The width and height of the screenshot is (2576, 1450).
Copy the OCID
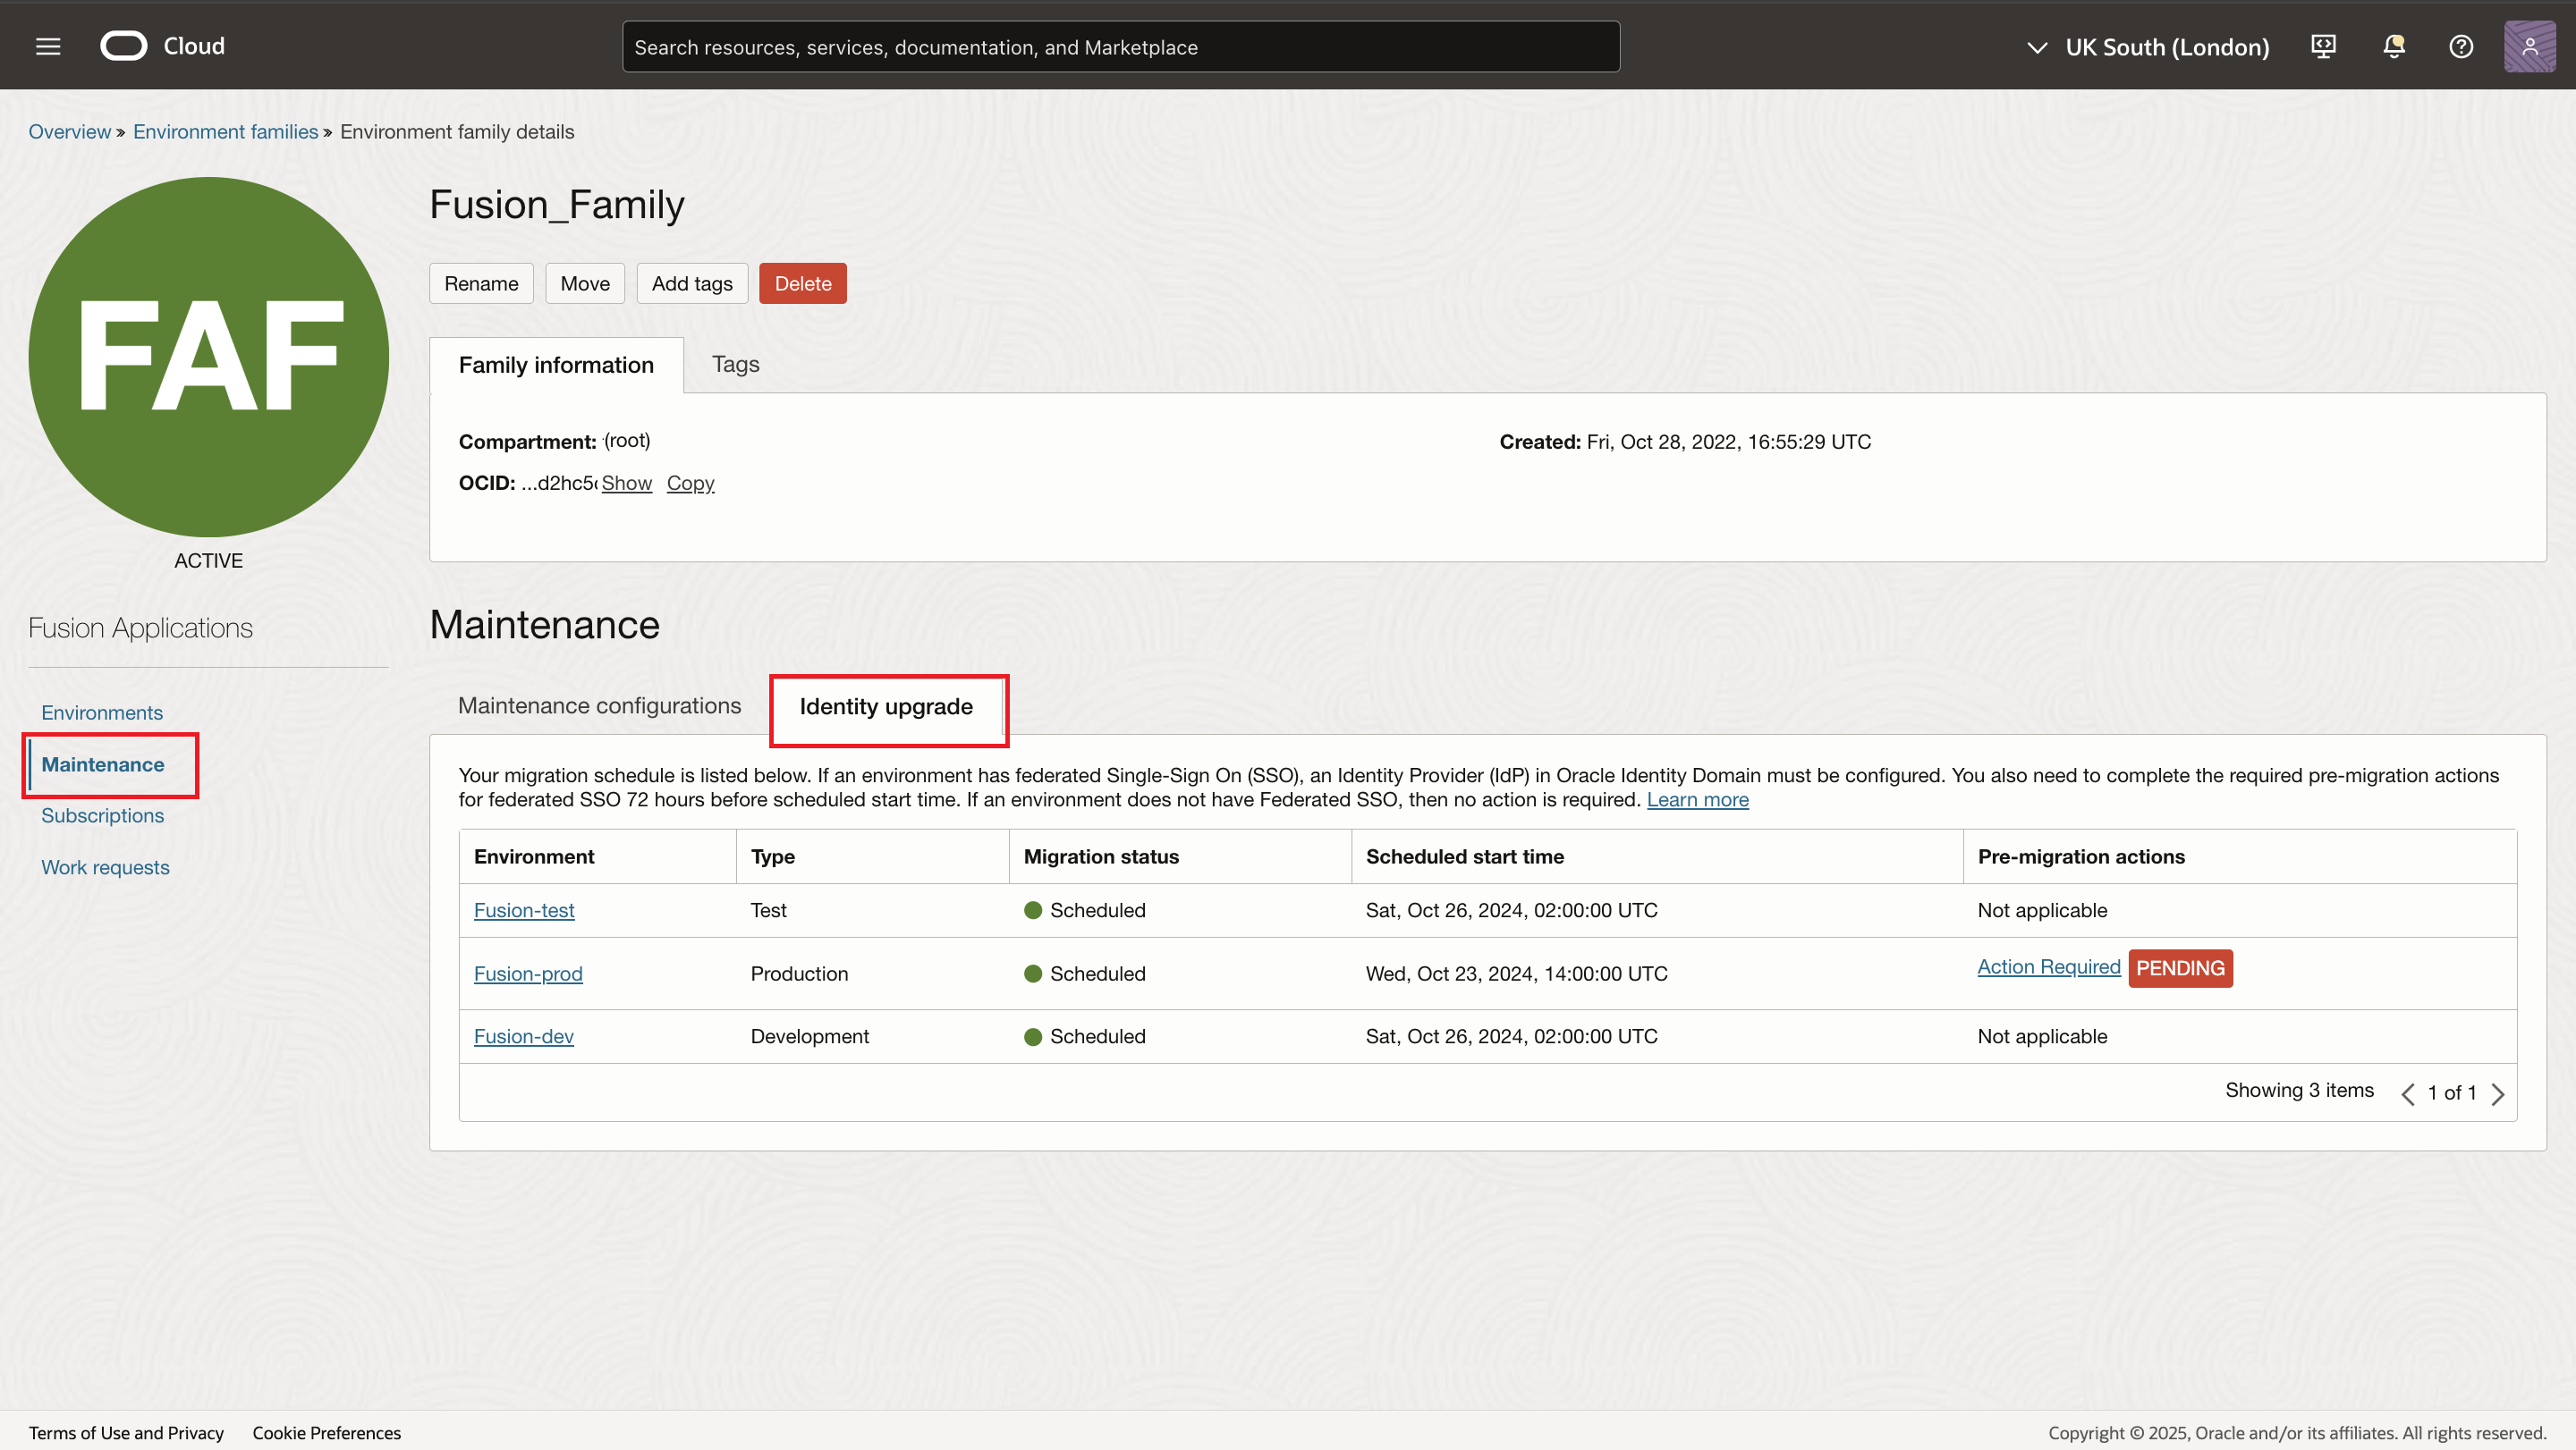tap(690, 483)
